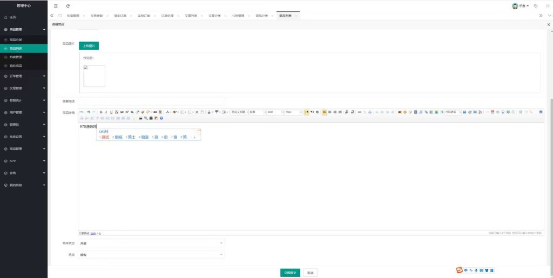Select first IME candidate 测试
553x278 pixels.
point(104,137)
